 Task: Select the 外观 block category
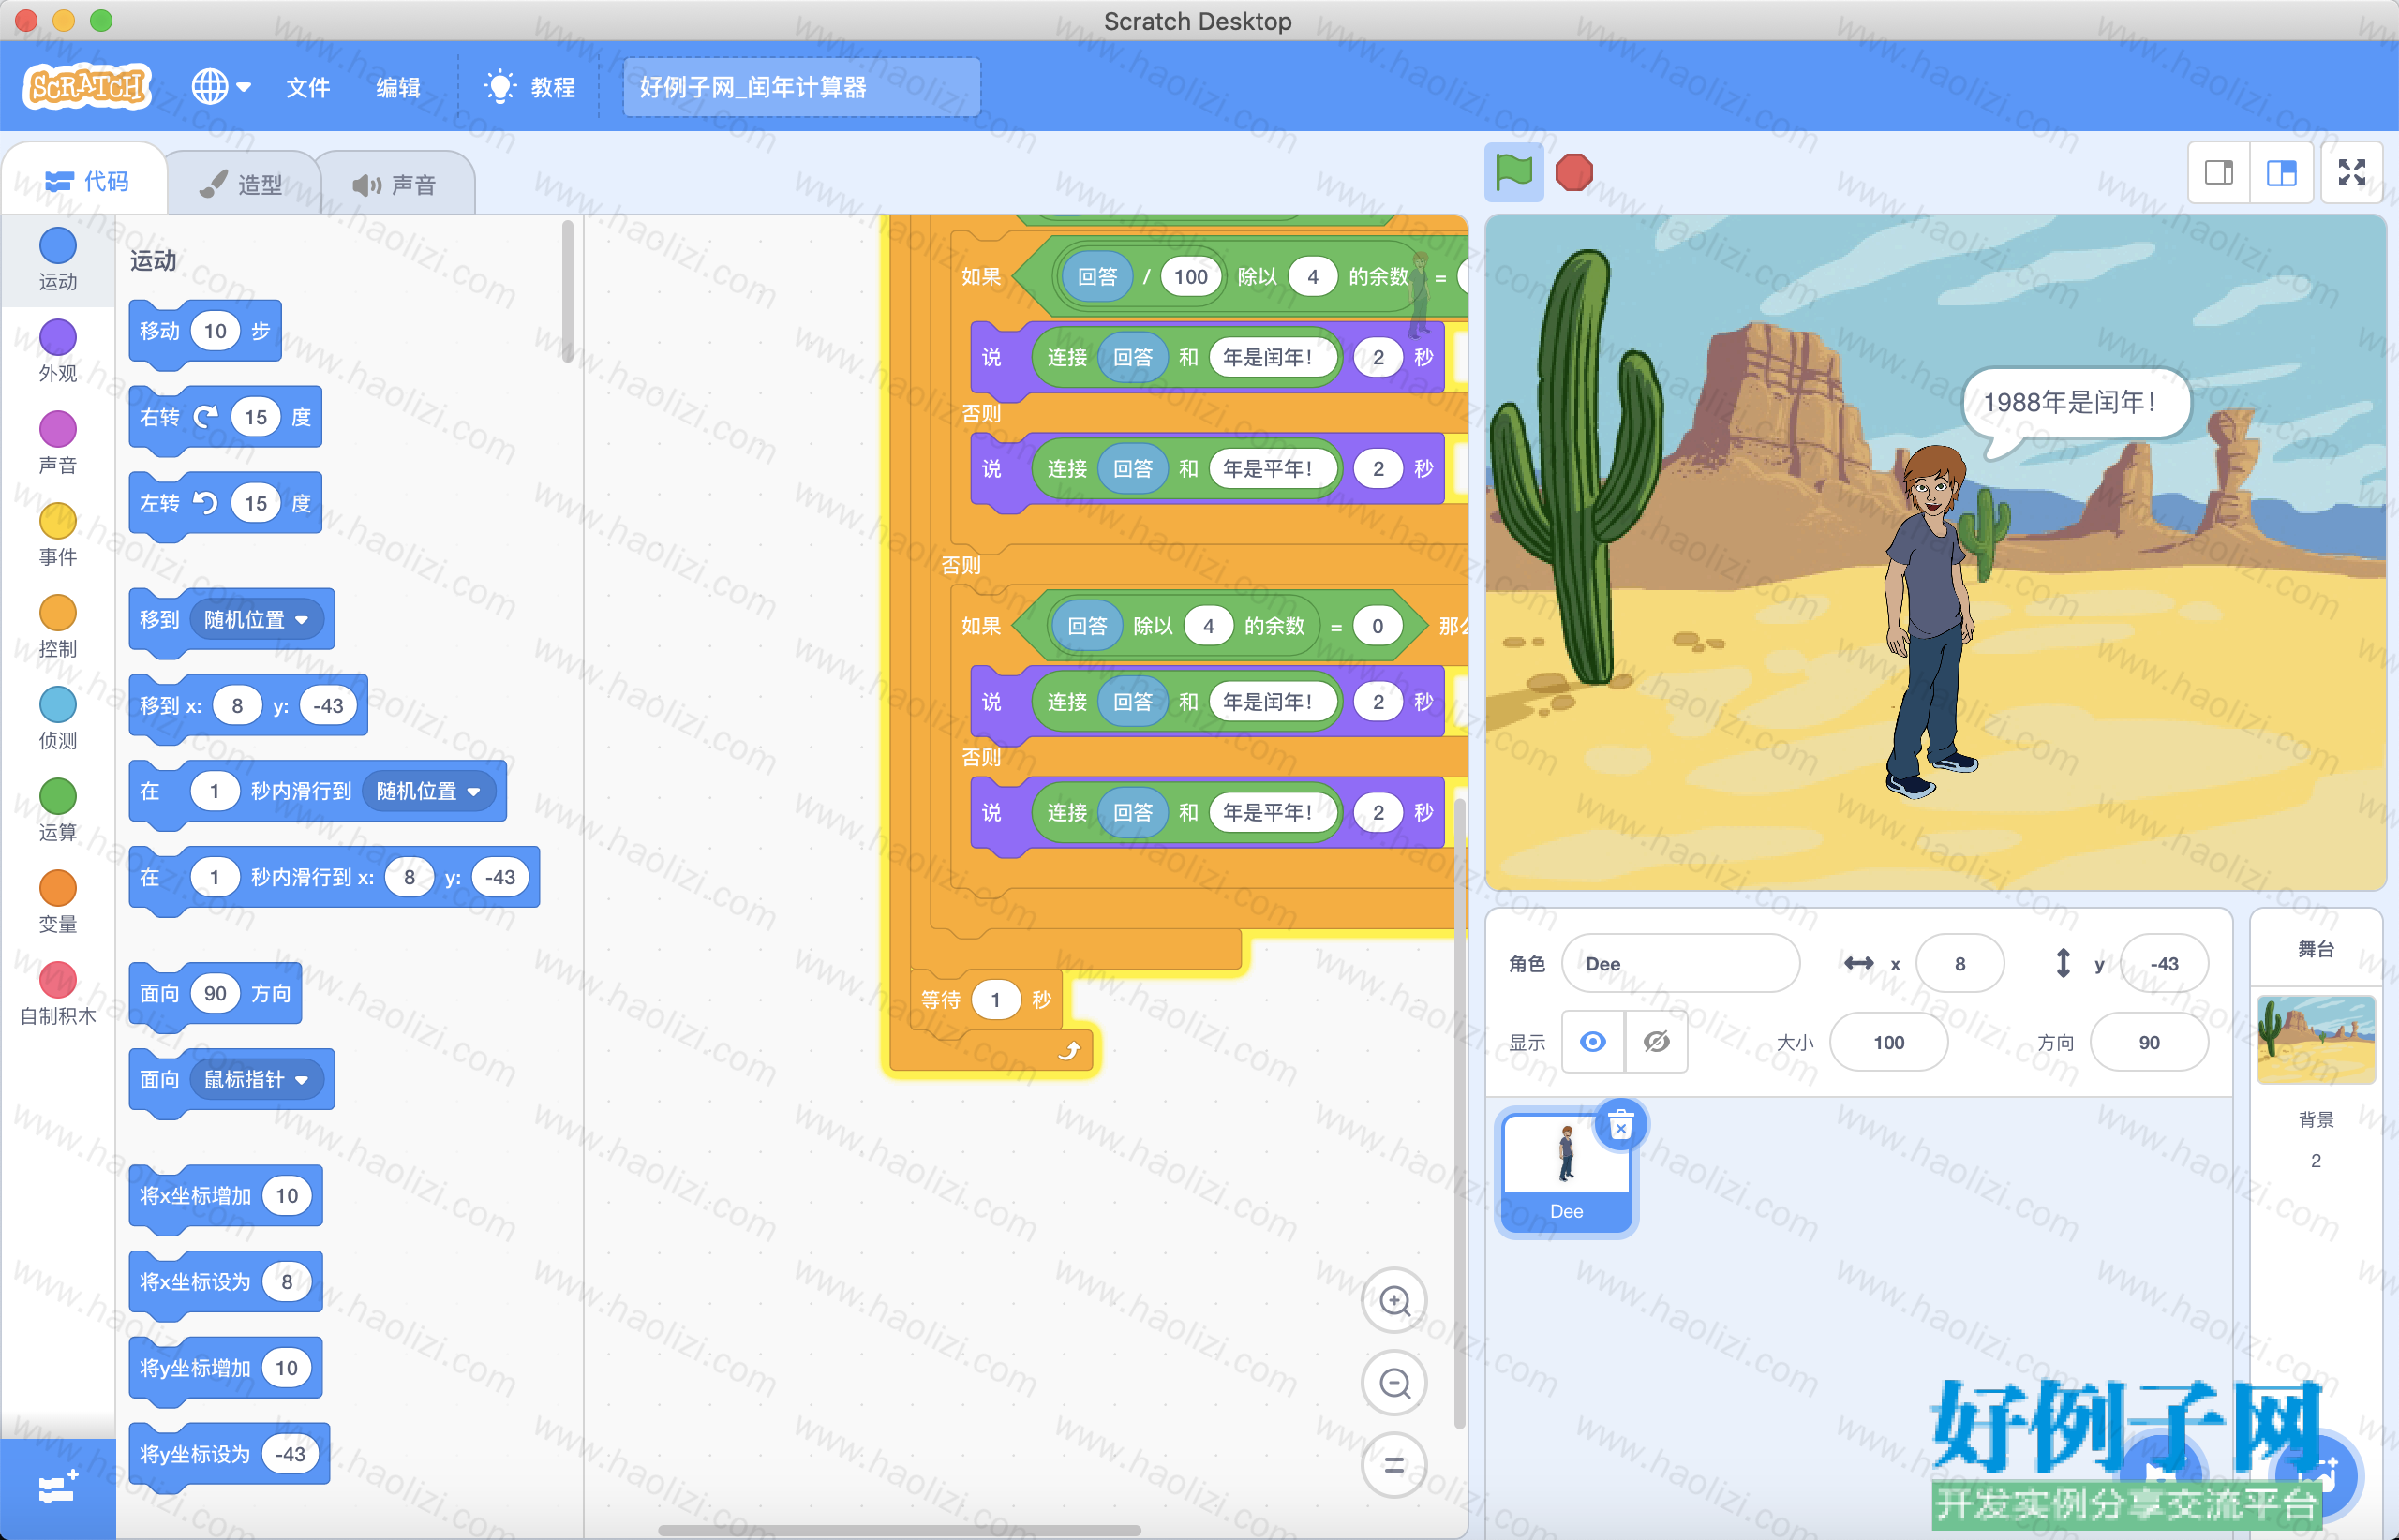click(x=57, y=351)
